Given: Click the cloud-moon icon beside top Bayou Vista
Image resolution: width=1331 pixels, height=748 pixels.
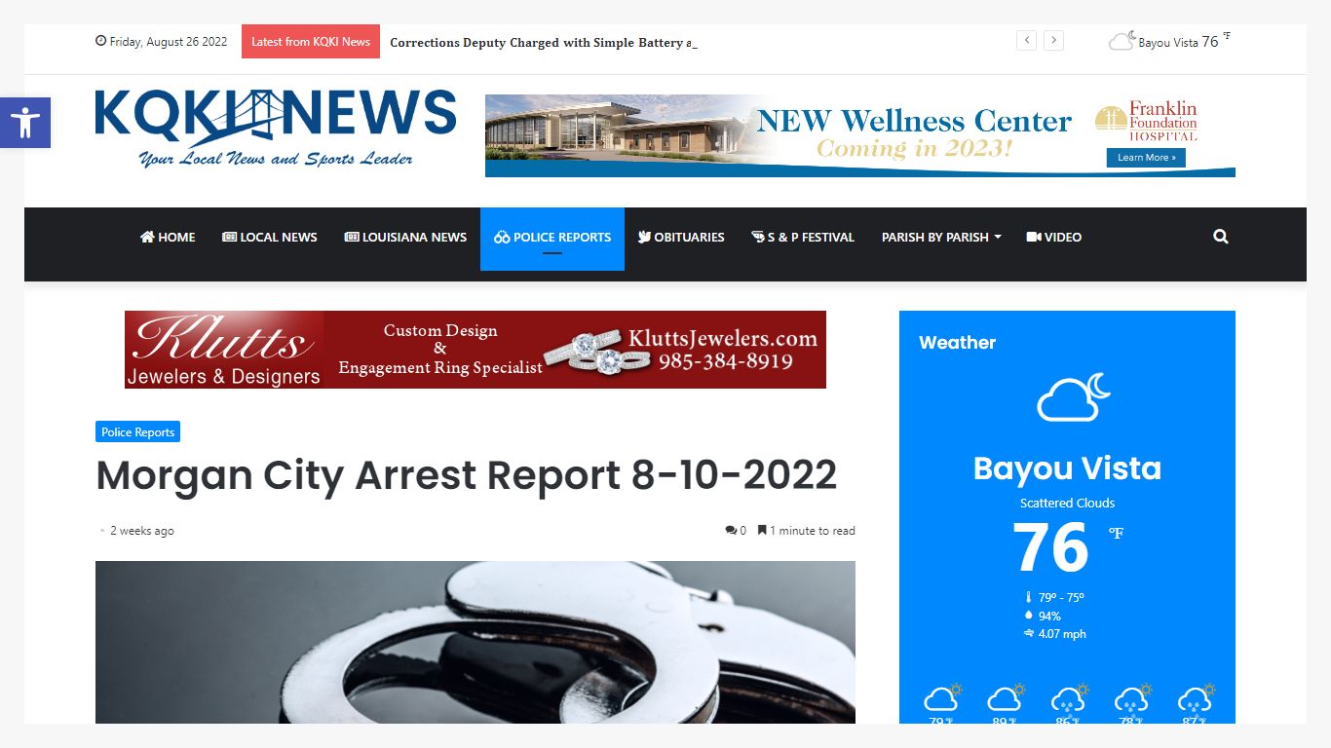Looking at the screenshot, I should point(1122,41).
